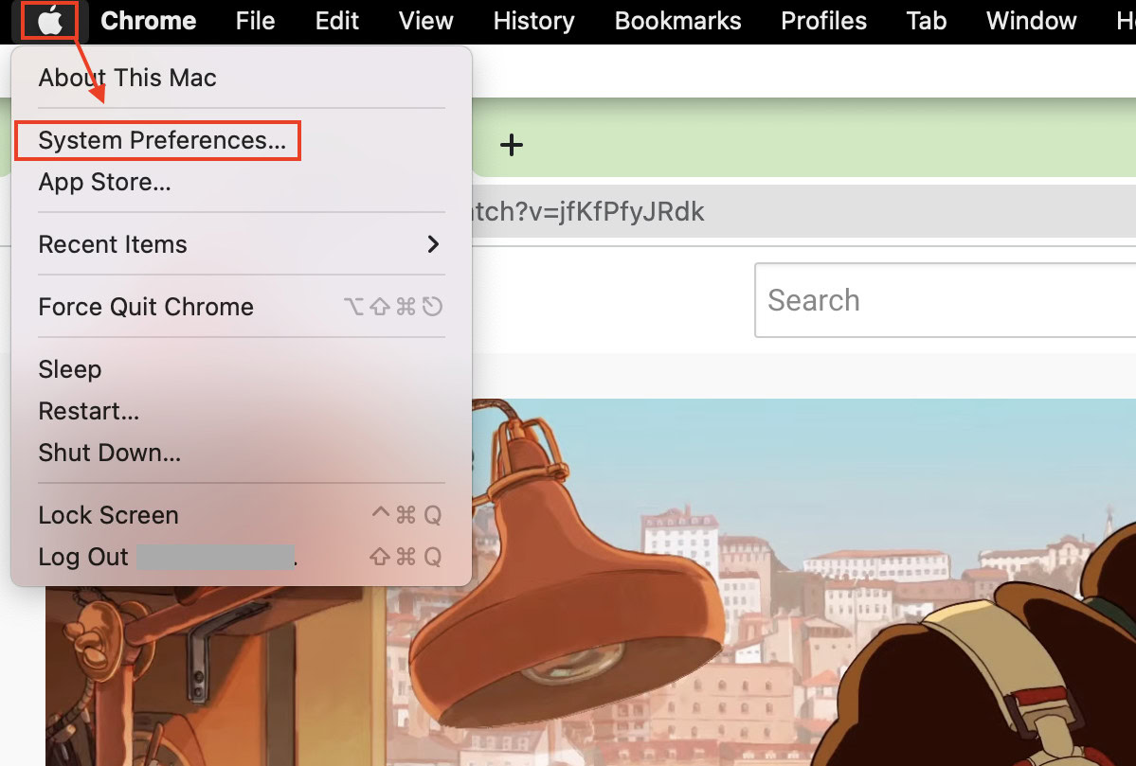Select System Preferences from Apple menu
Viewport: 1136px width, 766px height.
point(161,140)
